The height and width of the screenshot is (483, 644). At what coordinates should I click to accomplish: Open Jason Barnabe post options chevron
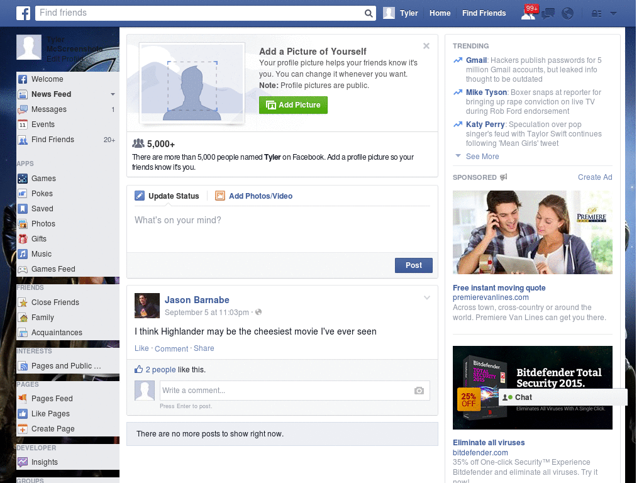coord(427,297)
